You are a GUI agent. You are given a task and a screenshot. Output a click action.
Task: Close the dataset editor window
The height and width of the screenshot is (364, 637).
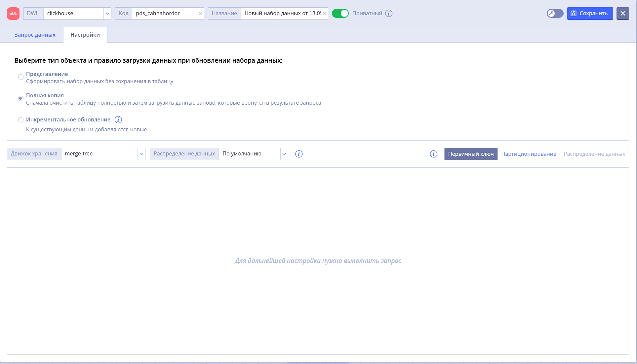(x=623, y=14)
